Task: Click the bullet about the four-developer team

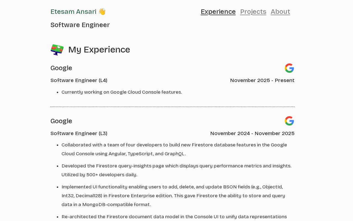Action: point(174,149)
